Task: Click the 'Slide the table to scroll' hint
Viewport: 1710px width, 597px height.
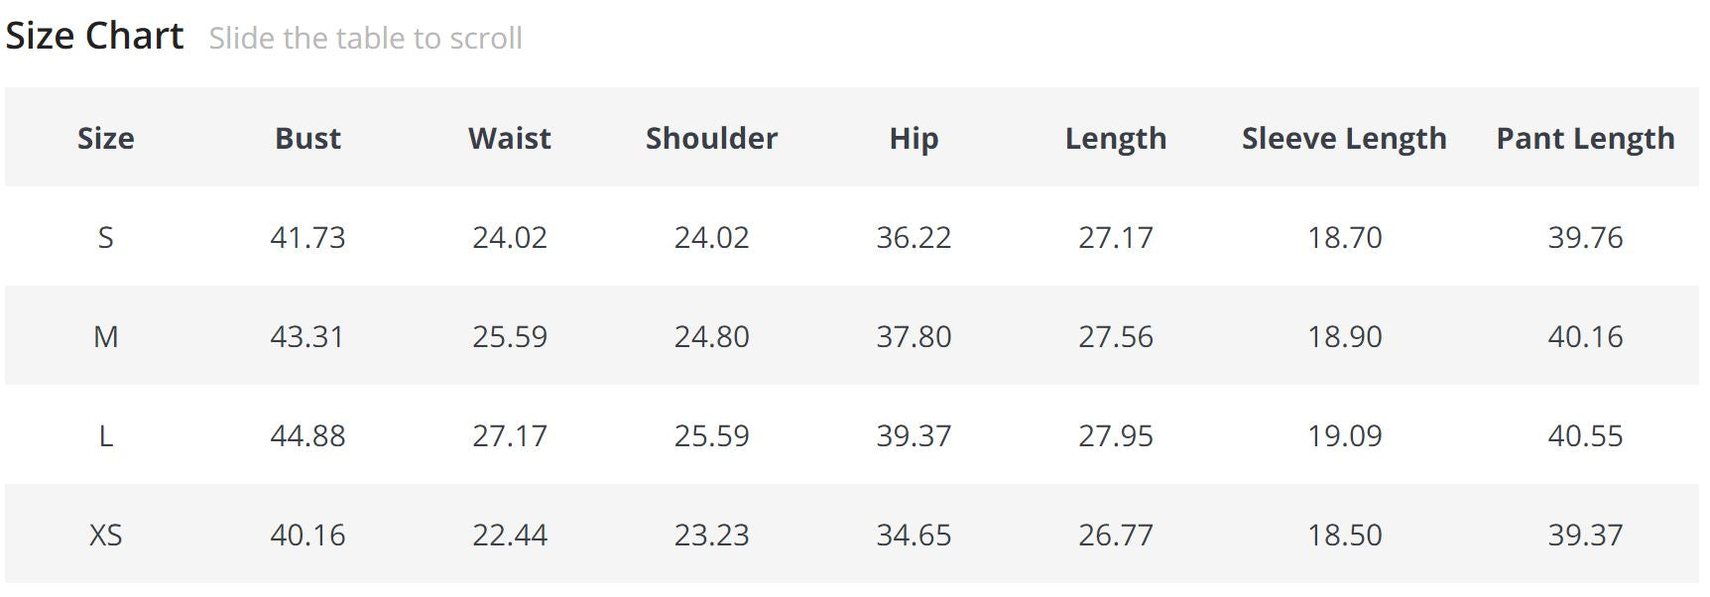Action: [365, 39]
